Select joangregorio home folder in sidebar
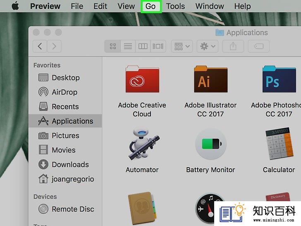 (x=65, y=179)
